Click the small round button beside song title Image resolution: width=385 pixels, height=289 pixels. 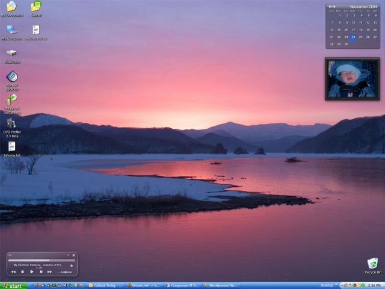72,266
